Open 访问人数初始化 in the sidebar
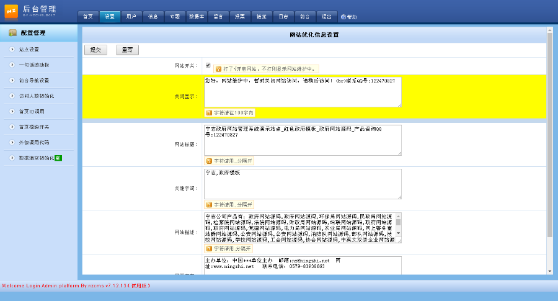 [x=37, y=96]
